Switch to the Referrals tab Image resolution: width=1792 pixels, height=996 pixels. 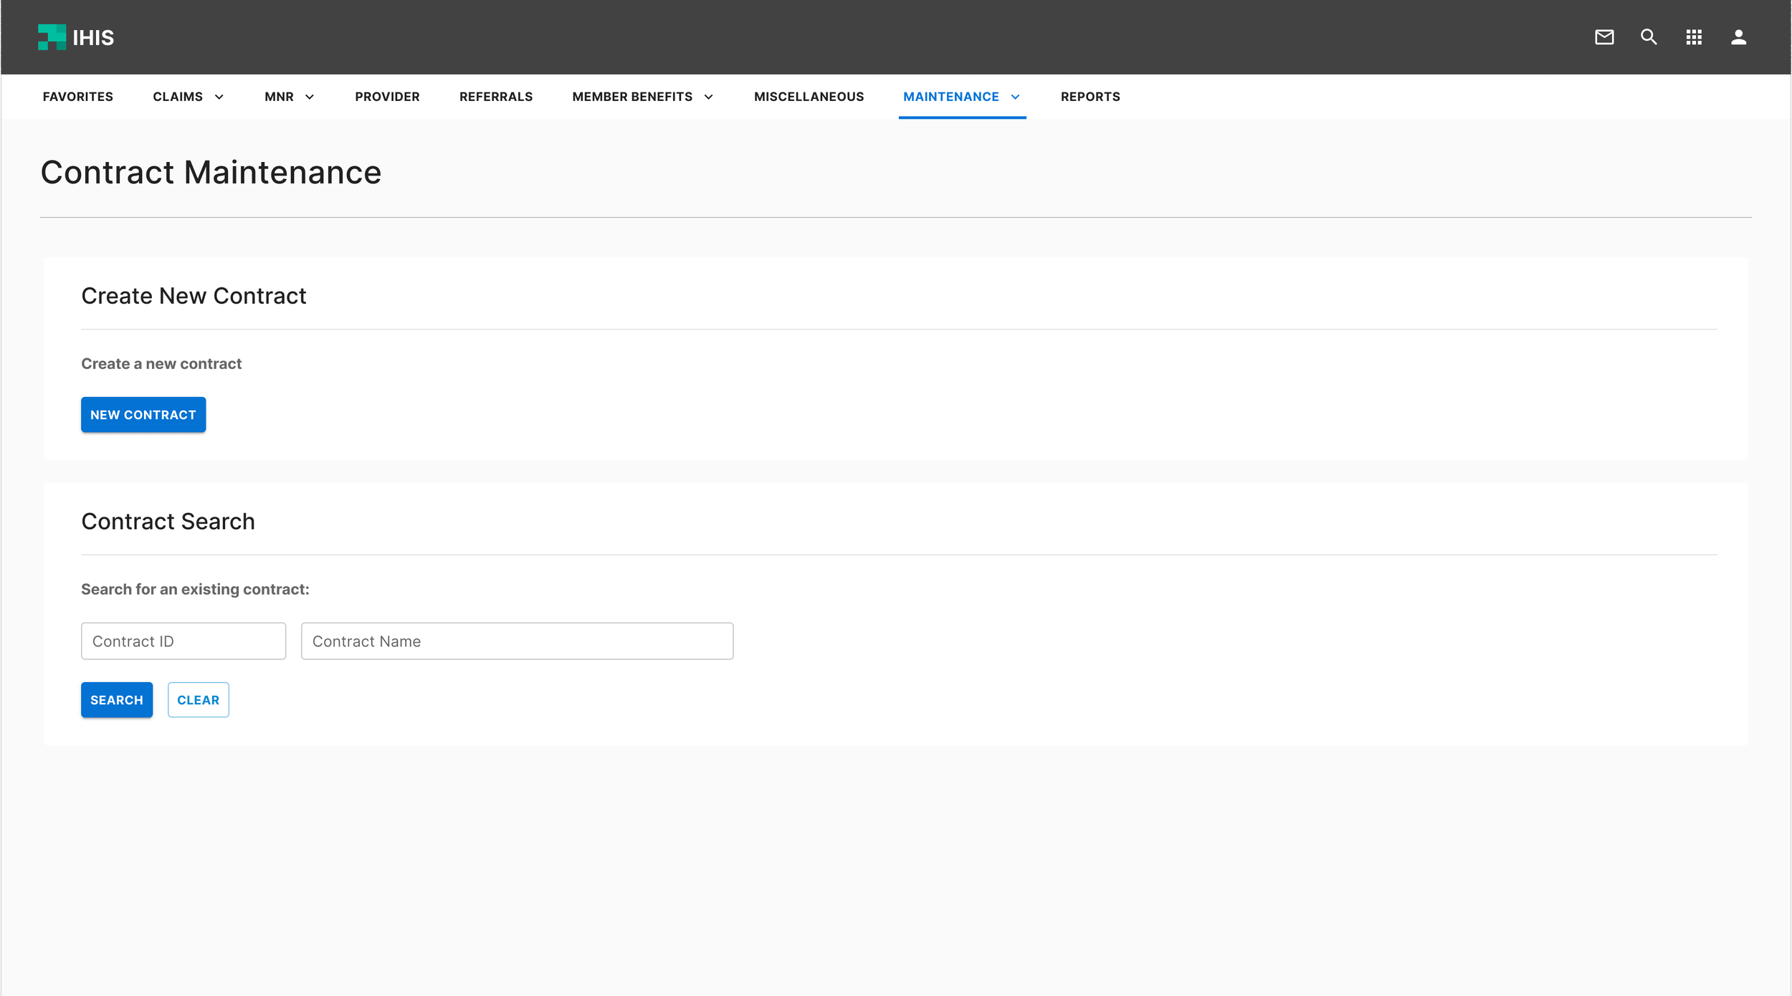click(496, 97)
